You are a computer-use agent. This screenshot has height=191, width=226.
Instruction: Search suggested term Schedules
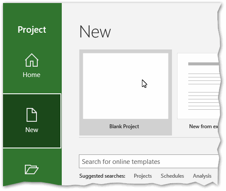point(172,176)
